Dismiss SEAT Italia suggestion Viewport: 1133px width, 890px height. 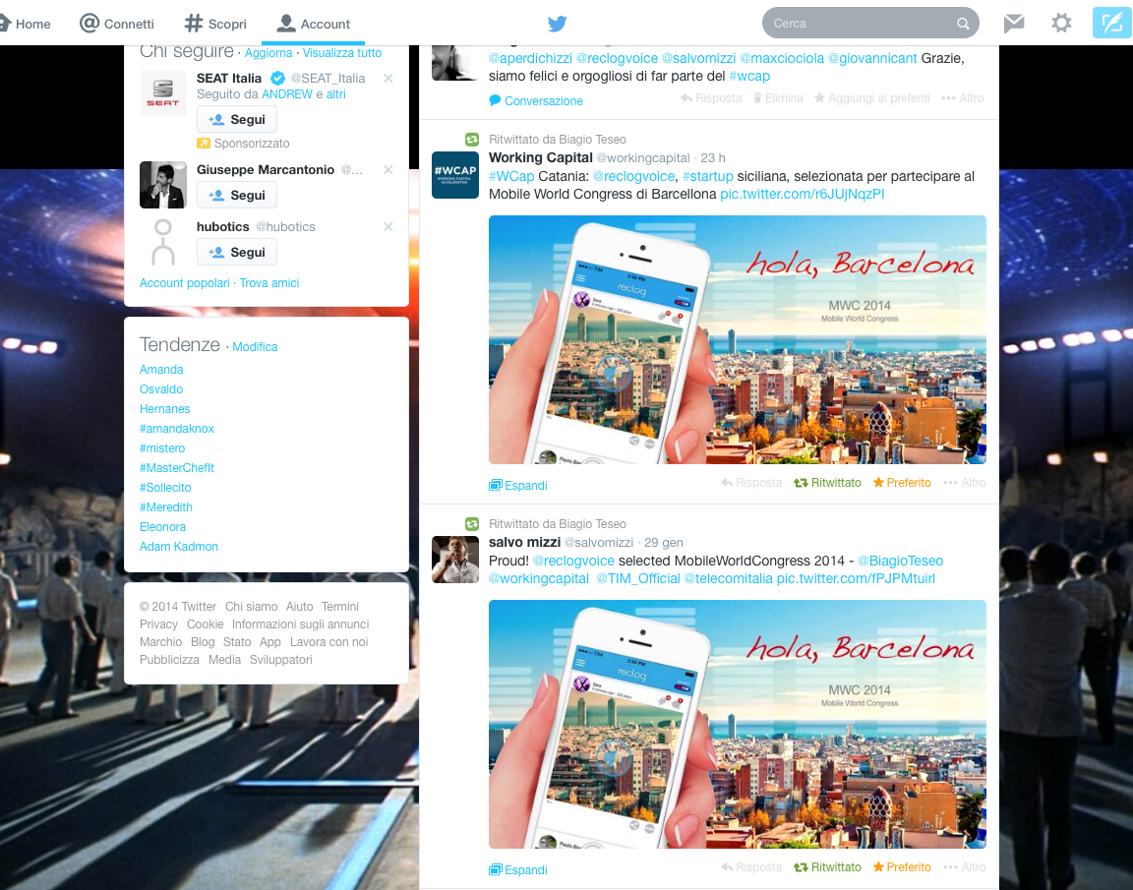[x=388, y=78]
